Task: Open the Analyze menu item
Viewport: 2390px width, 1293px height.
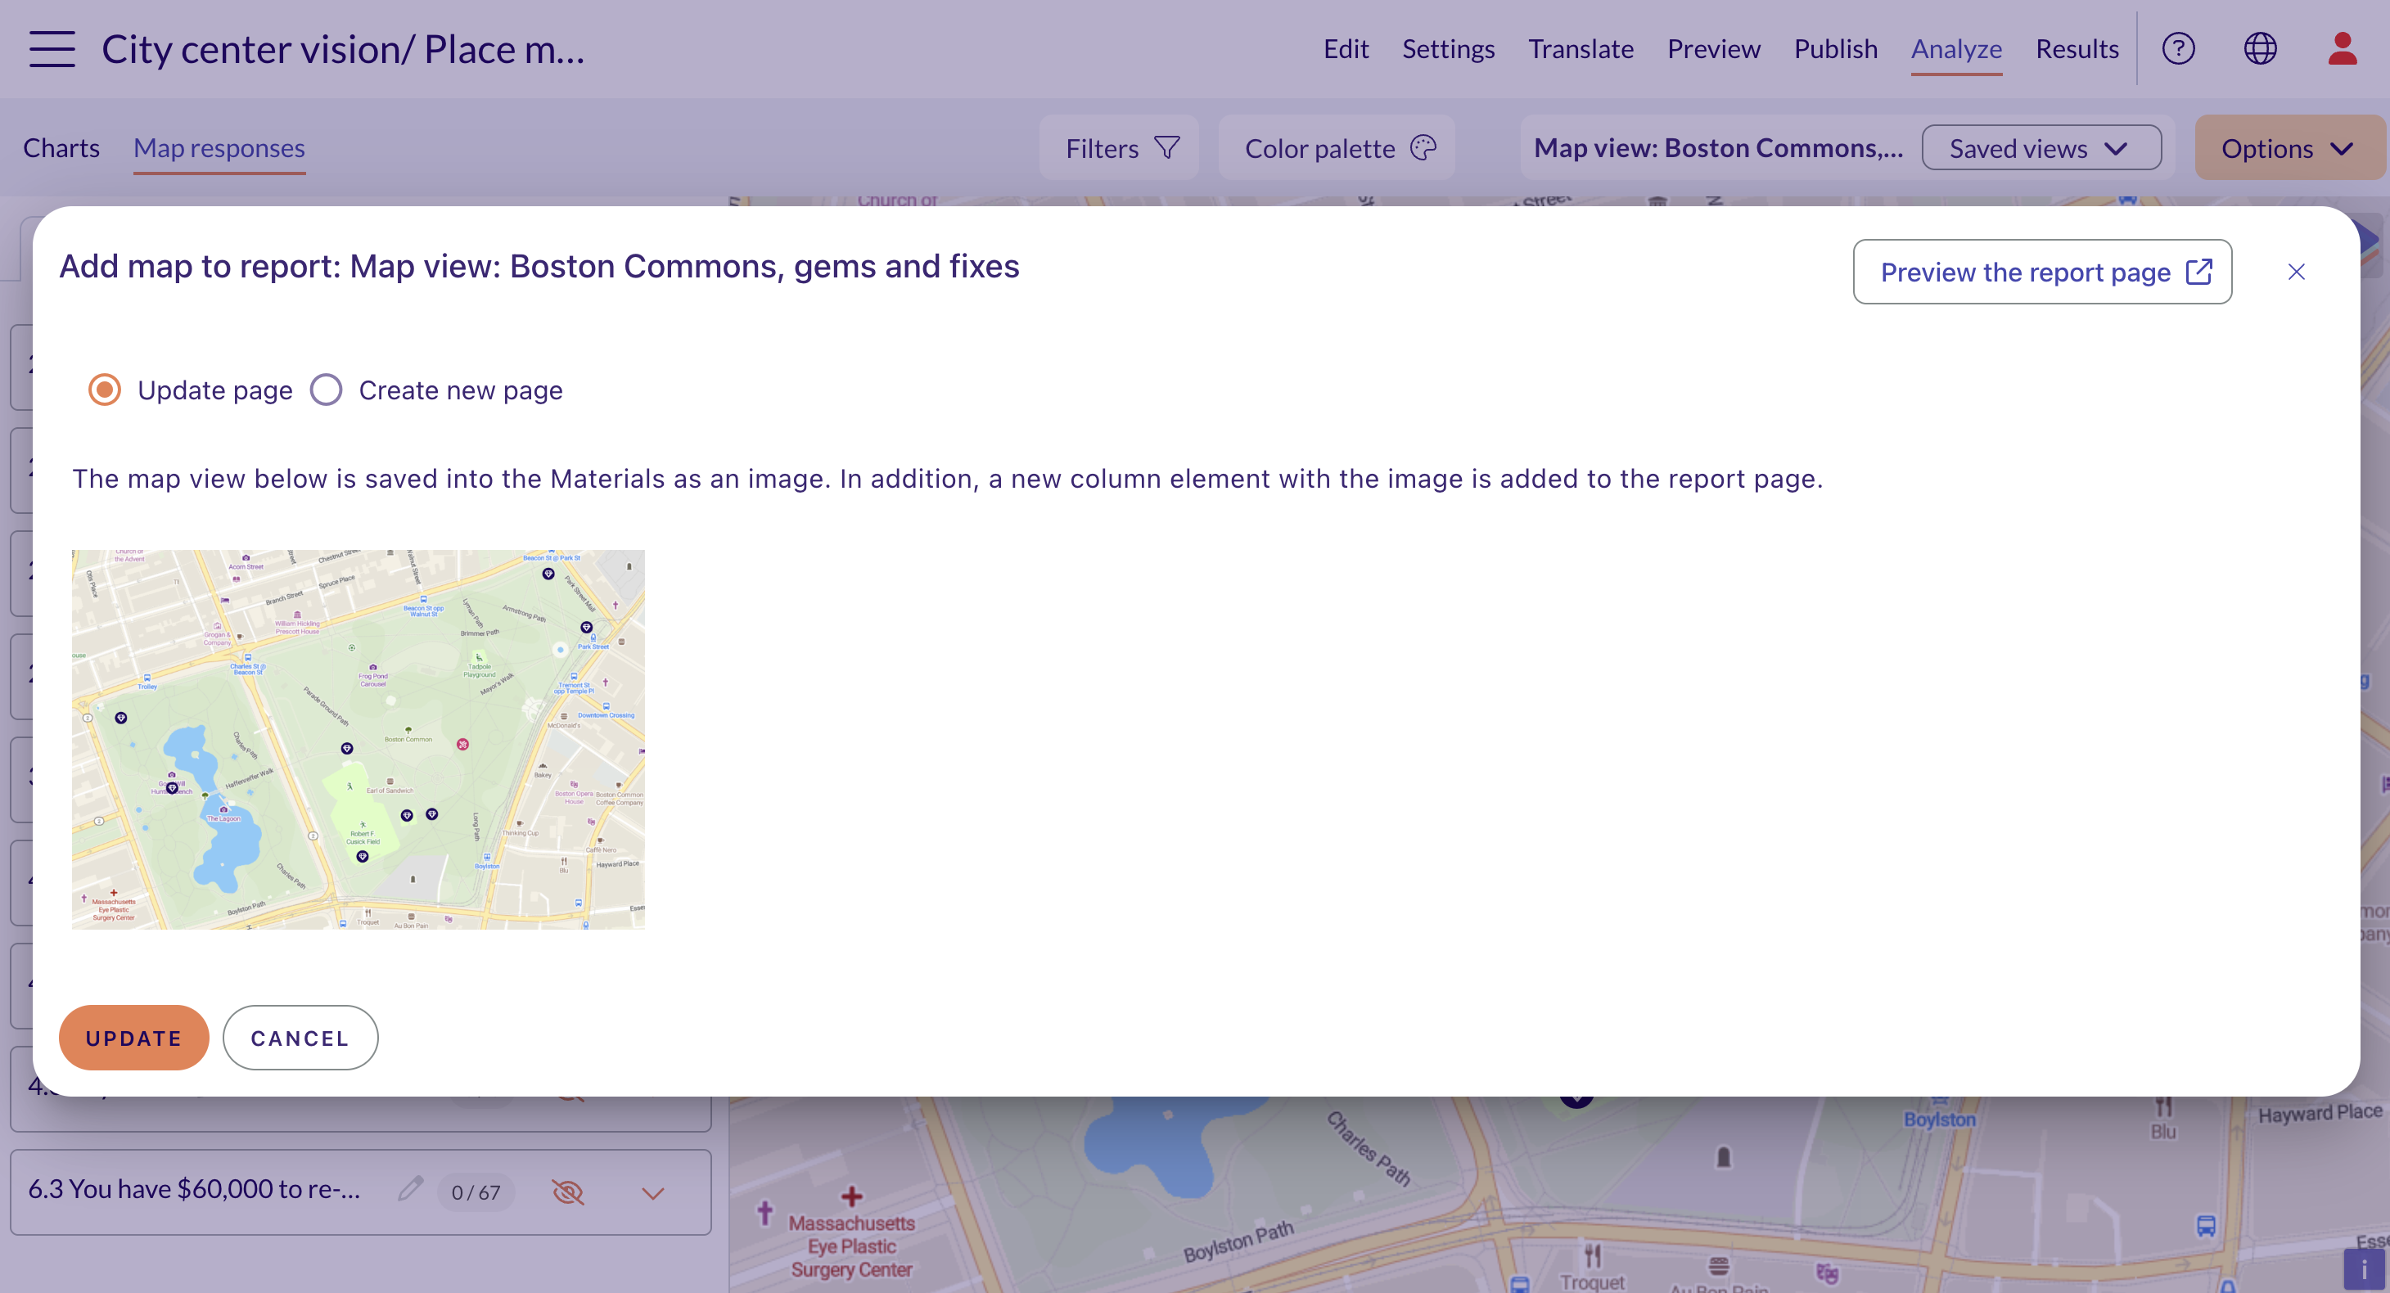Action: [x=1956, y=48]
